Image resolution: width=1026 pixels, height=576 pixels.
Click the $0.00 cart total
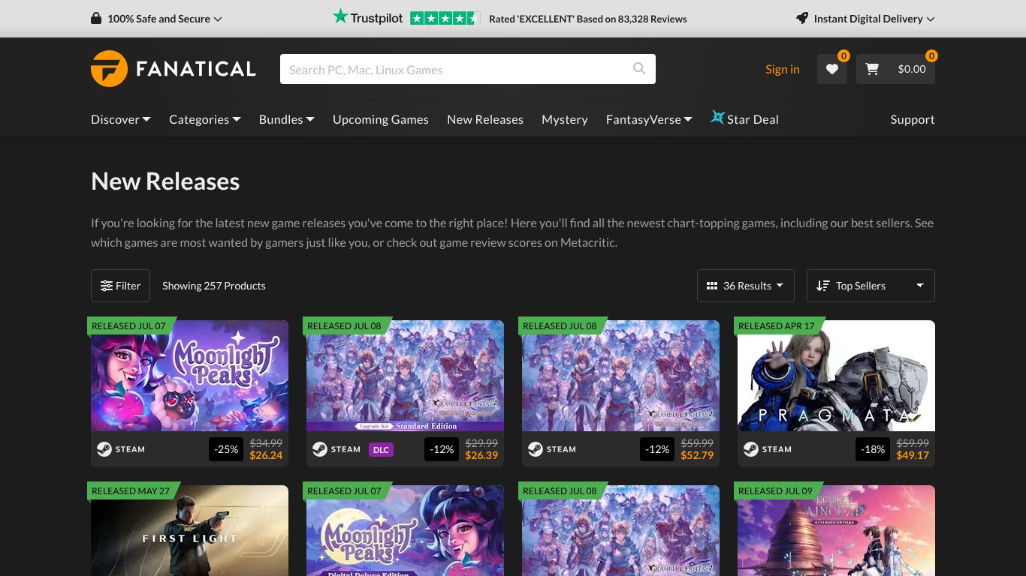click(912, 69)
